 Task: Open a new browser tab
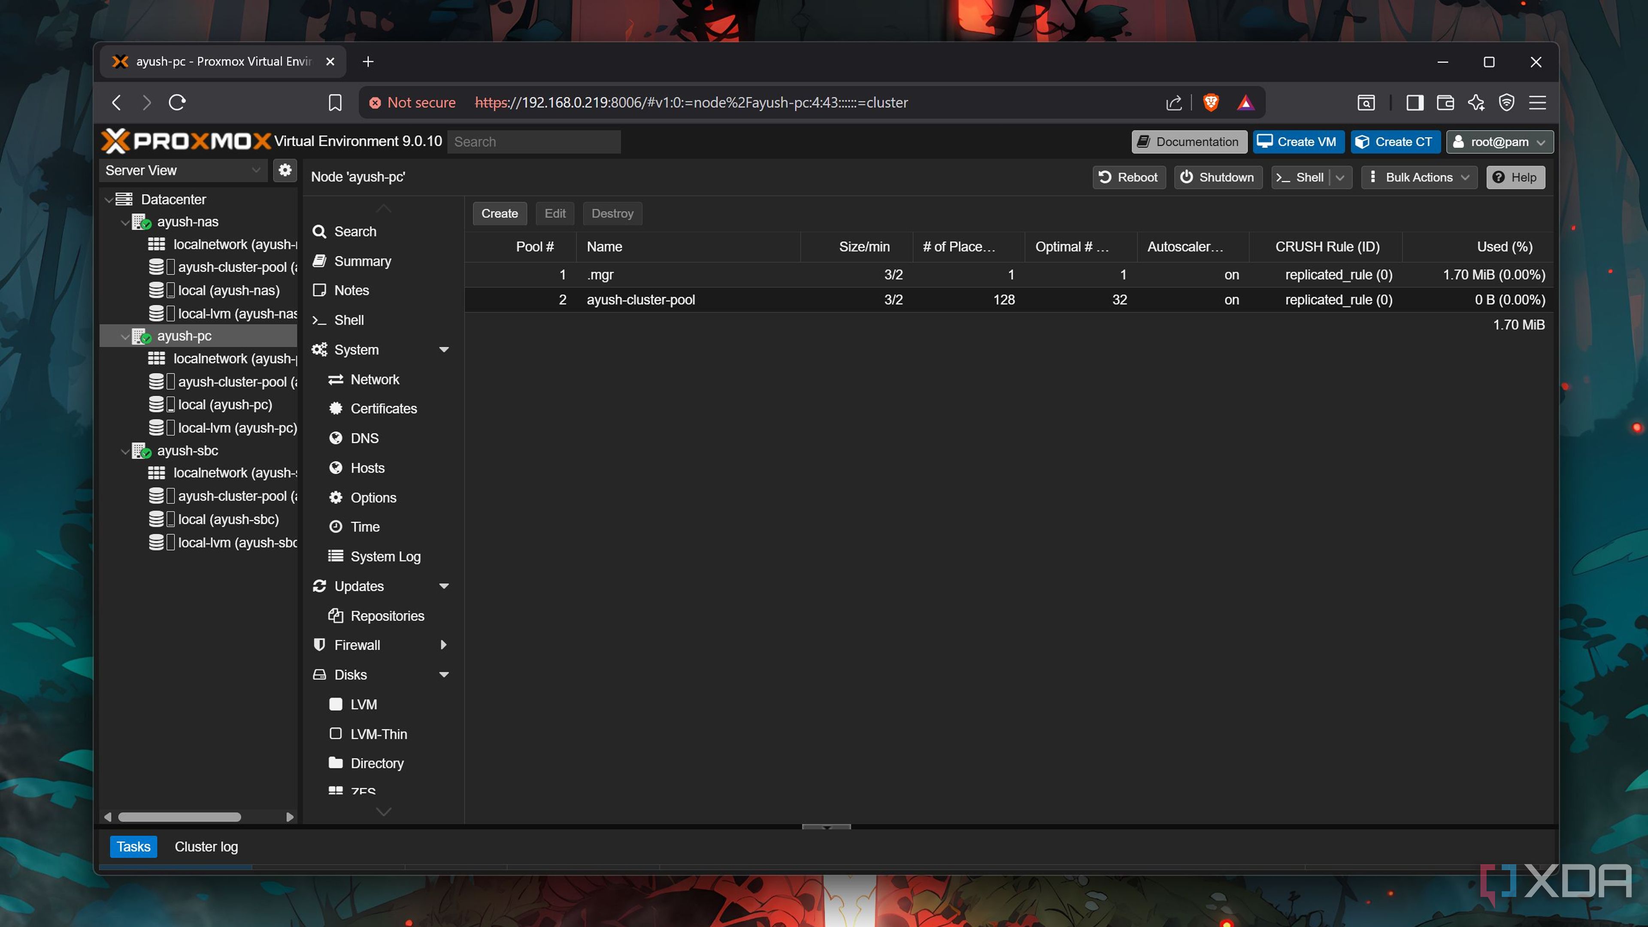pos(368,61)
